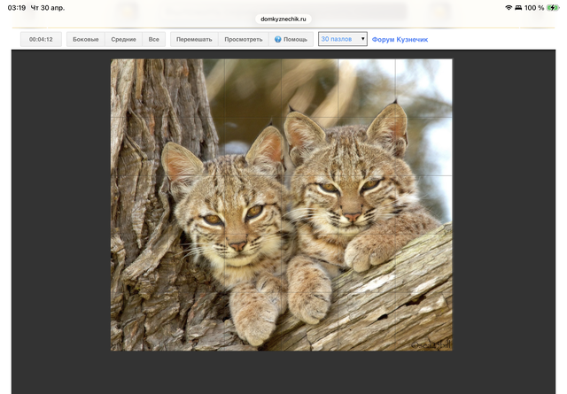The width and height of the screenshot is (567, 394).
Task: Open the 30 пазлов dropdown
Action: point(342,39)
